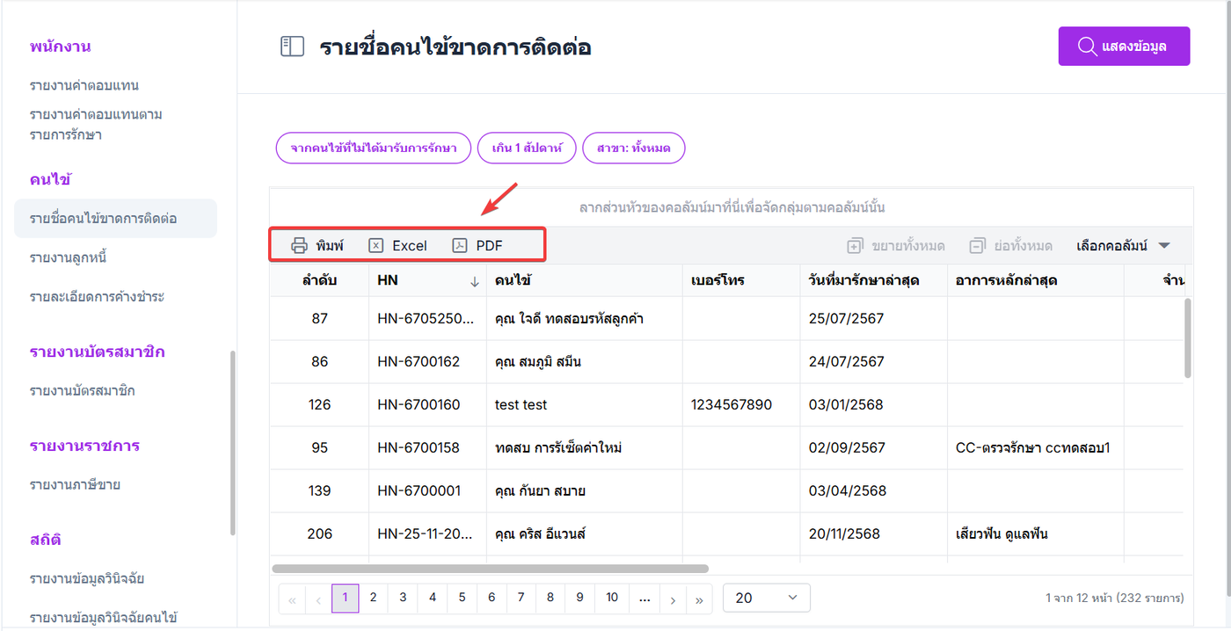Click the collapse all minus icon
Image resolution: width=1231 pixels, height=631 pixels.
(977, 246)
